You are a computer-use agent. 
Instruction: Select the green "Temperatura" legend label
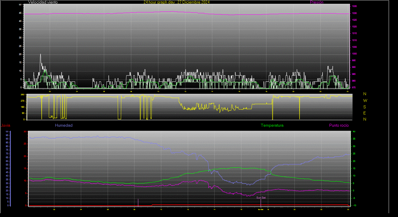pyautogui.click(x=272, y=126)
